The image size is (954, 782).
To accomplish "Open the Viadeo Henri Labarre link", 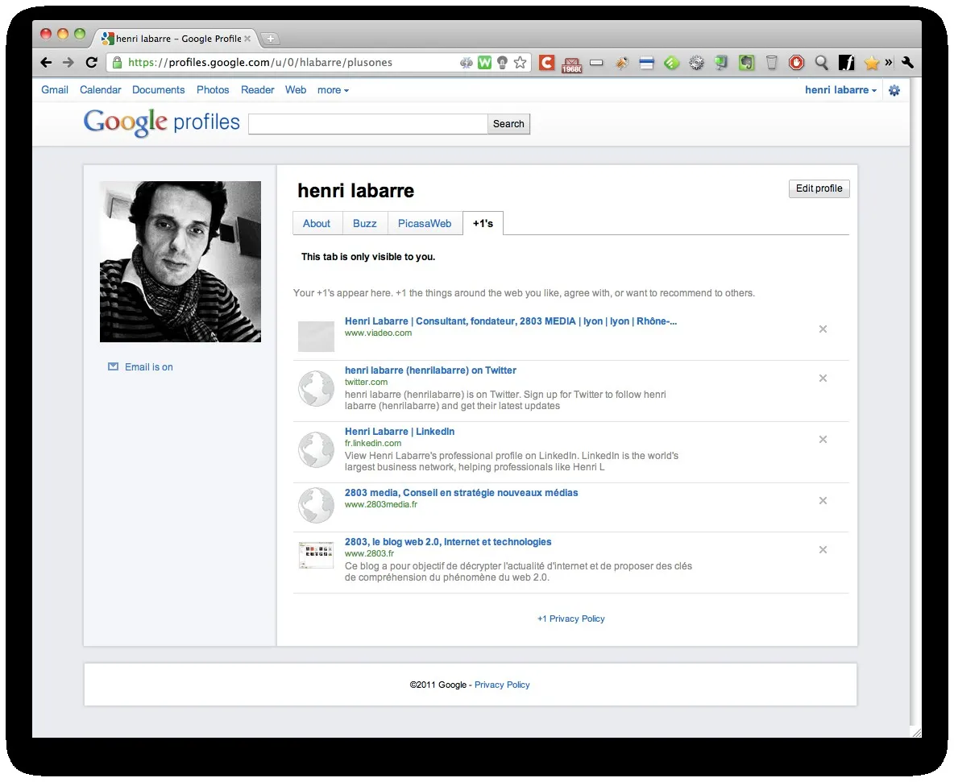I will coord(511,321).
